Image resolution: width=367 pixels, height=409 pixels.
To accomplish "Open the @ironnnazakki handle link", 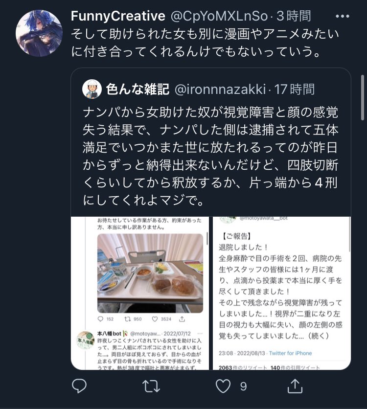I will pyautogui.click(x=220, y=89).
